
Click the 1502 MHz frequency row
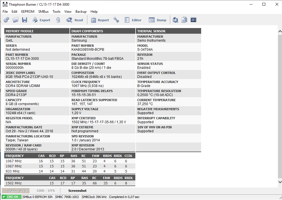(70, 183)
